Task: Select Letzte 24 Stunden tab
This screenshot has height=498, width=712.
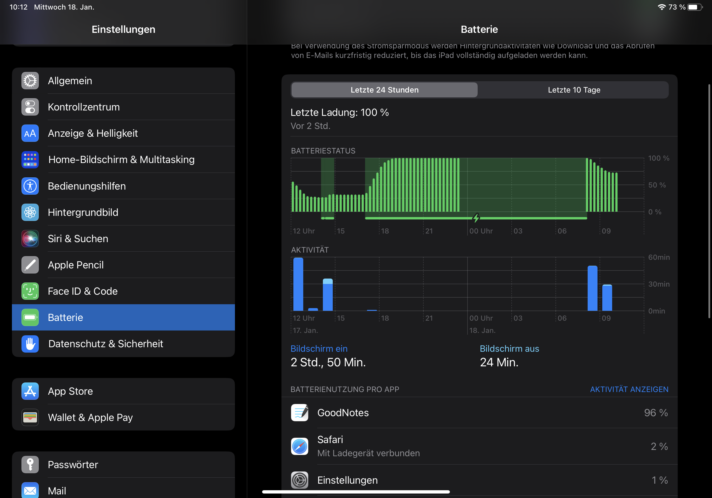Action: (385, 90)
